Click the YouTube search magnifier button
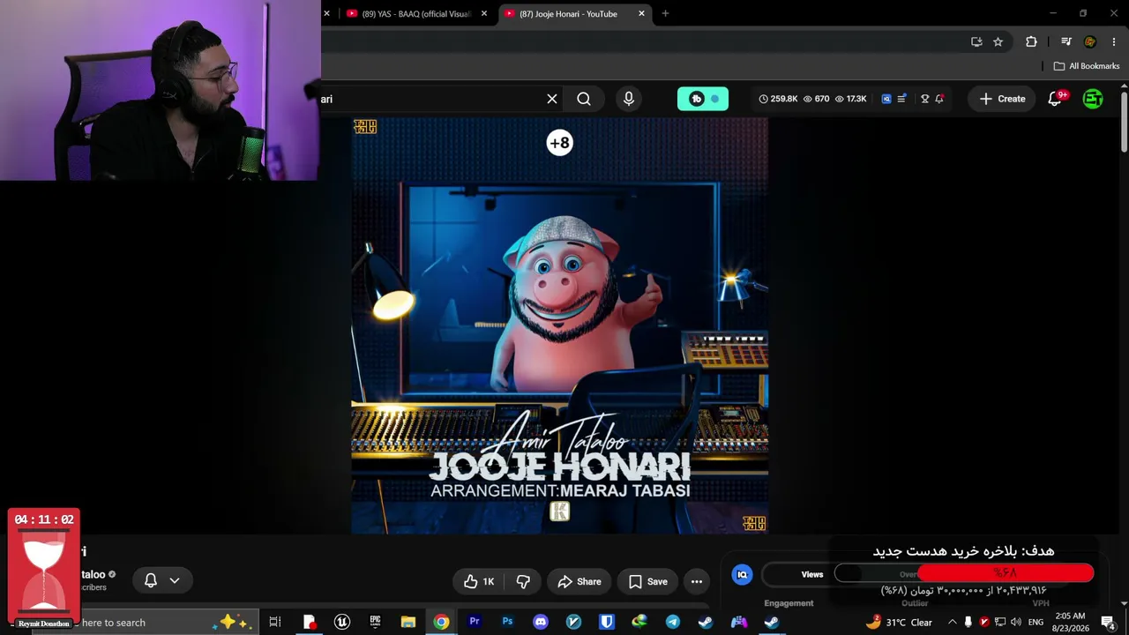 point(584,99)
